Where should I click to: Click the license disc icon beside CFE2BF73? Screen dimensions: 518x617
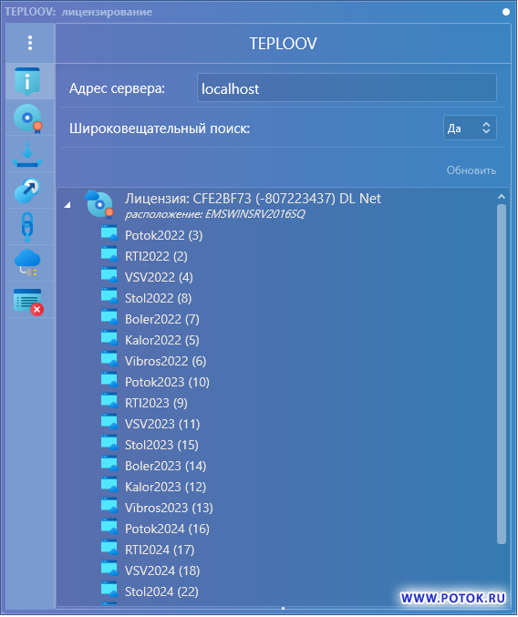[99, 205]
